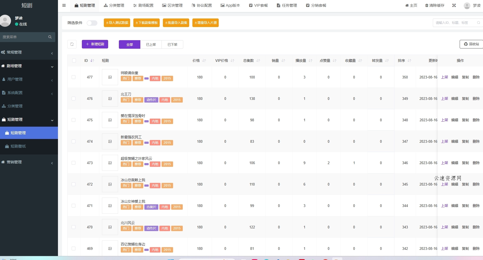This screenshot has height=260, width=483.
Task: Click 清除缓存 to clear the cache
Action: [x=434, y=5]
